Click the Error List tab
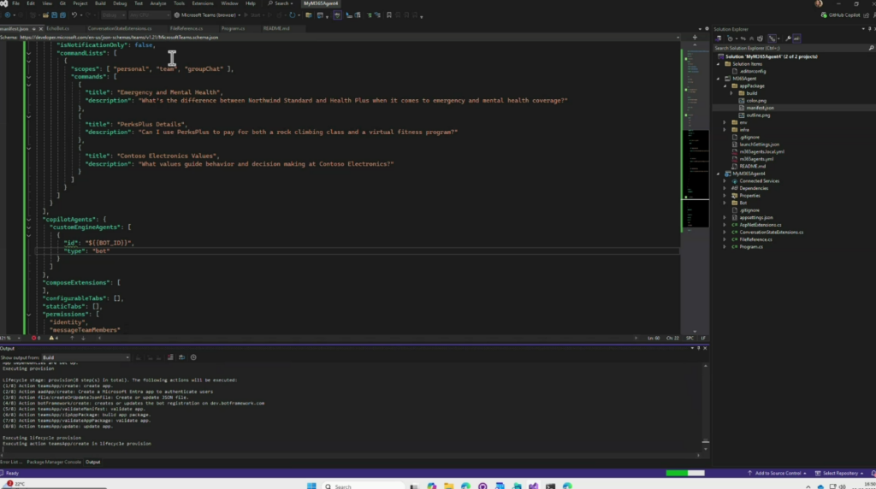The image size is (876, 489). pyautogui.click(x=10, y=462)
